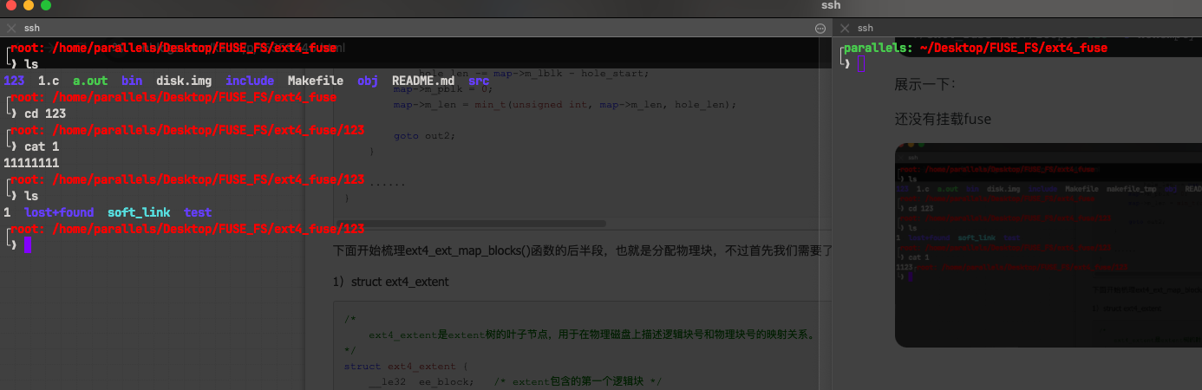The image size is (1202, 390).
Task: Click the '1.c' file name in ls output
Action: (x=49, y=81)
